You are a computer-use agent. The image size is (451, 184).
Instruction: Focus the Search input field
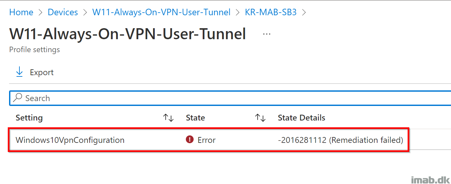coord(230,98)
